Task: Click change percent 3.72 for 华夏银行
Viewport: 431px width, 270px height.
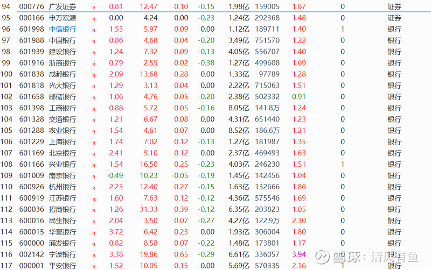Action: pyautogui.click(x=116, y=232)
